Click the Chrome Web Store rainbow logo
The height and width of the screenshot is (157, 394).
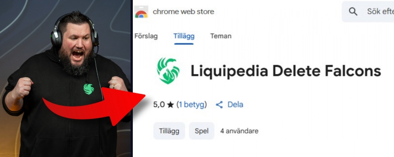pos(141,12)
